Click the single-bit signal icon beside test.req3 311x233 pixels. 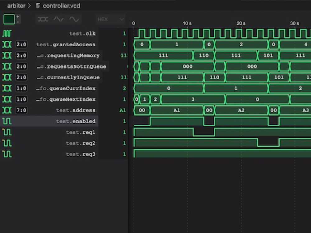point(7,154)
